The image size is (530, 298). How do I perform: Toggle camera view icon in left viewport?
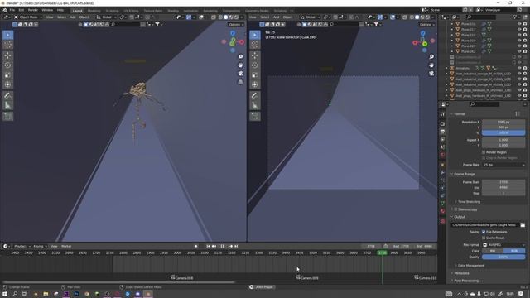pos(240,74)
